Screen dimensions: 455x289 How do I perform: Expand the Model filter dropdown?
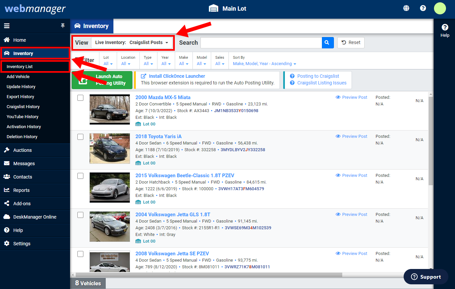[201, 63]
